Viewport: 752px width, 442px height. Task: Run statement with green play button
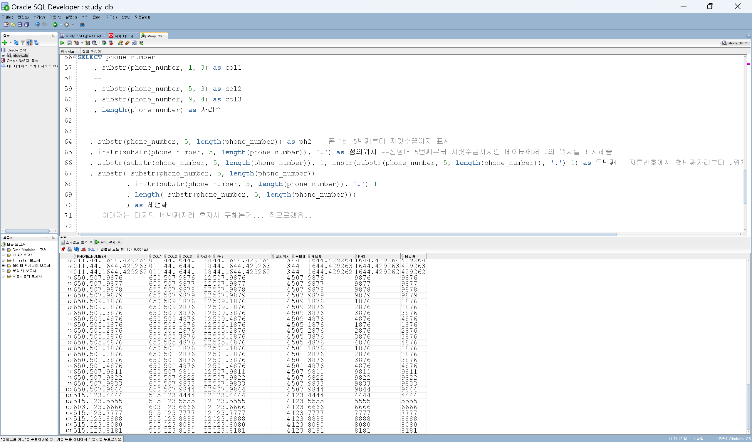point(62,43)
